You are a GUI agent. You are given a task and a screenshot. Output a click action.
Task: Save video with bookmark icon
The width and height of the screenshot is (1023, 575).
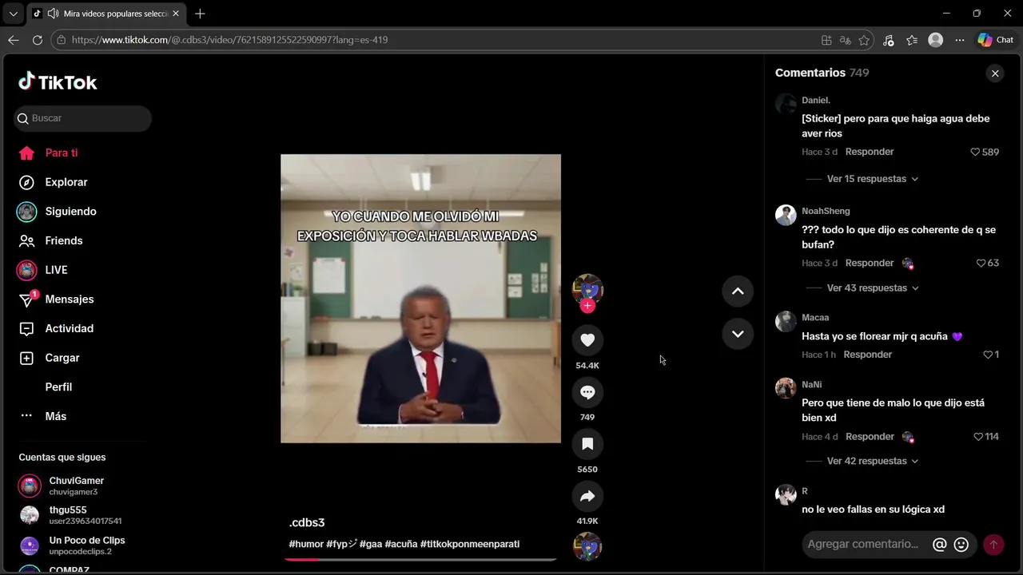[x=587, y=444]
